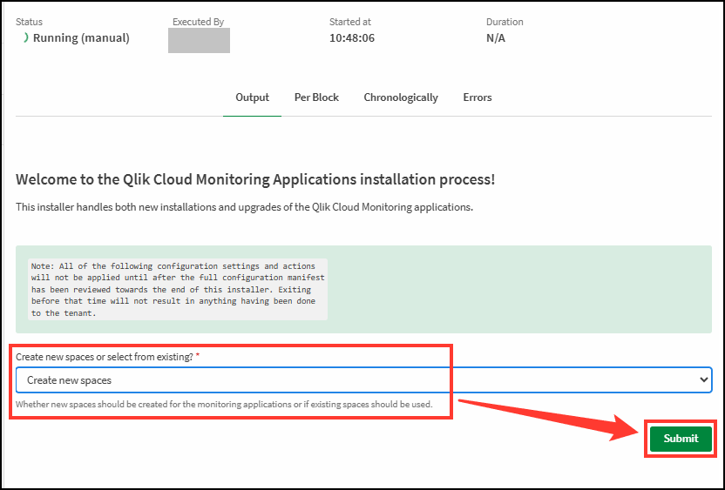The image size is (725, 490).
Task: Click the help text below the dropdown
Action: (224, 405)
